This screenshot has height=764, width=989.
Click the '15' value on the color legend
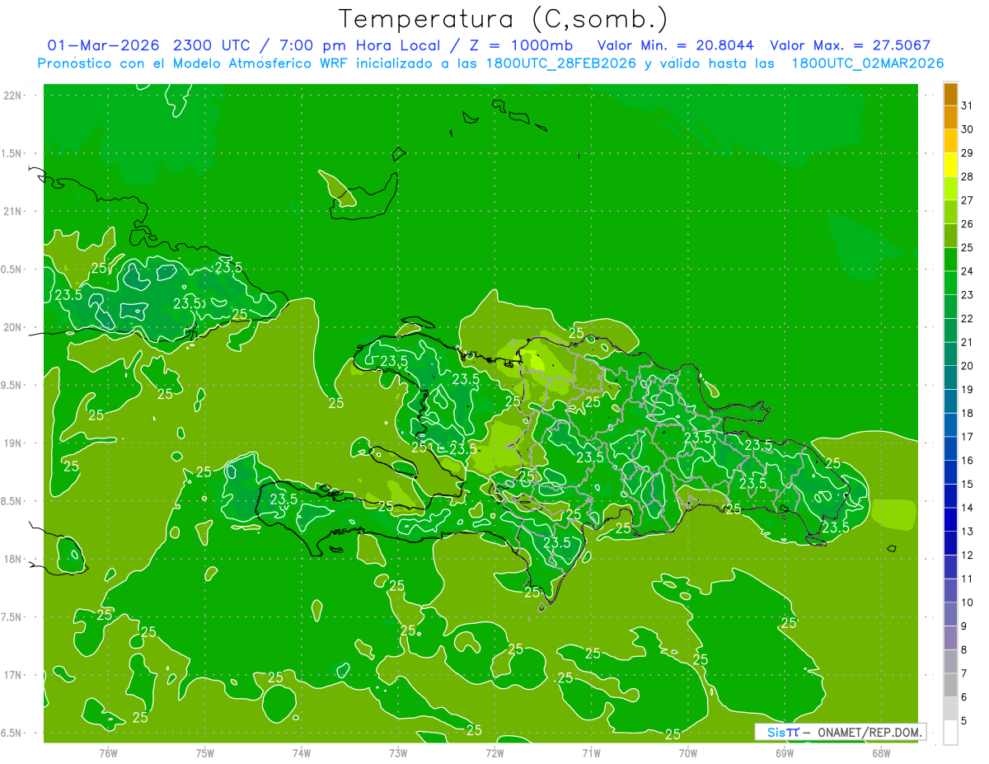[968, 485]
